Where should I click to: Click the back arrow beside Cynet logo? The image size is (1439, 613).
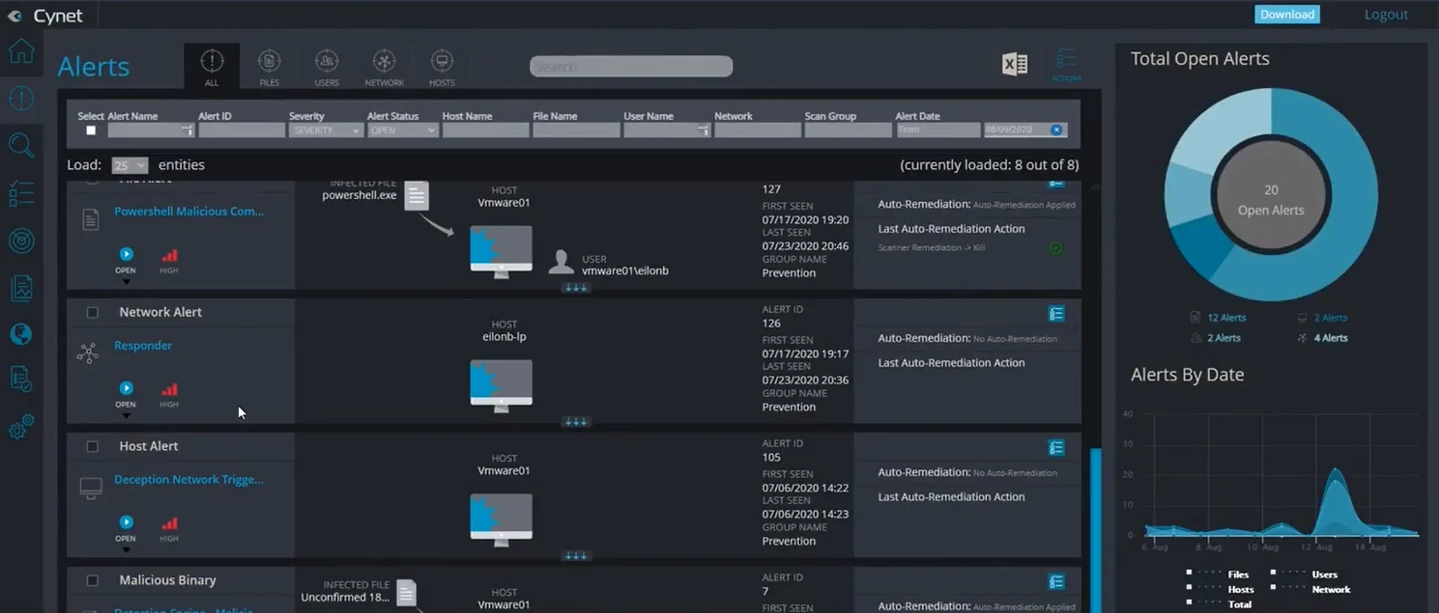click(x=14, y=16)
